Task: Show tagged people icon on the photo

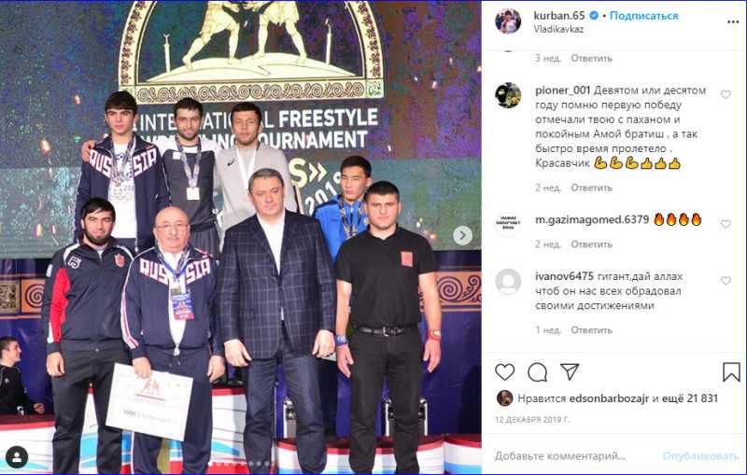Action: tap(17, 457)
